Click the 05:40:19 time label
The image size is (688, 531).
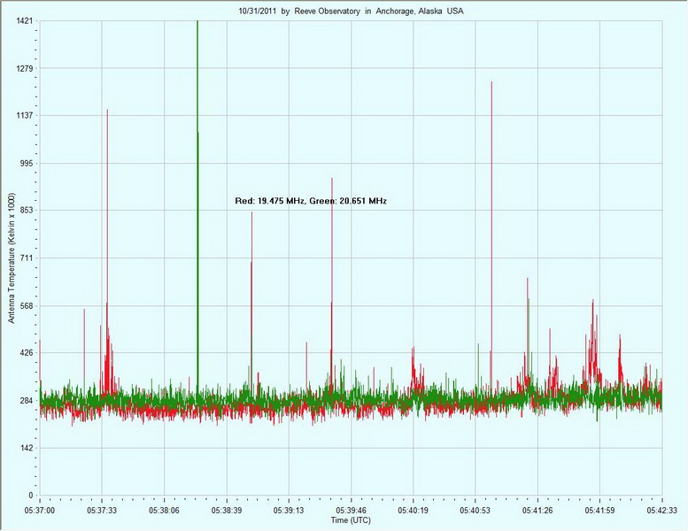coord(414,511)
